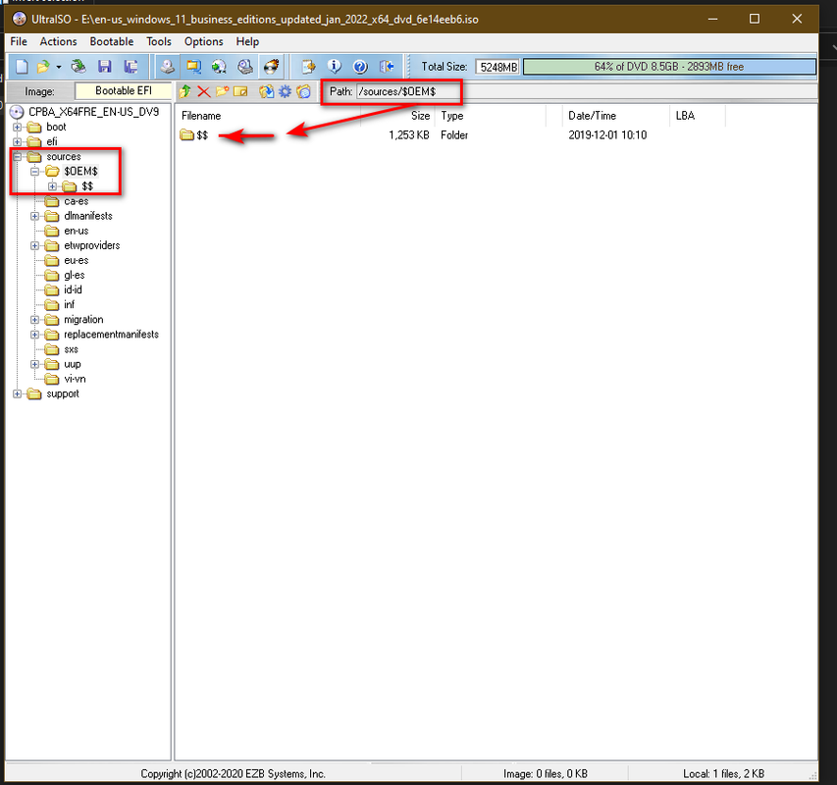The width and height of the screenshot is (837, 785).
Task: Expand the replacementmanifests folder
Action: [34, 336]
